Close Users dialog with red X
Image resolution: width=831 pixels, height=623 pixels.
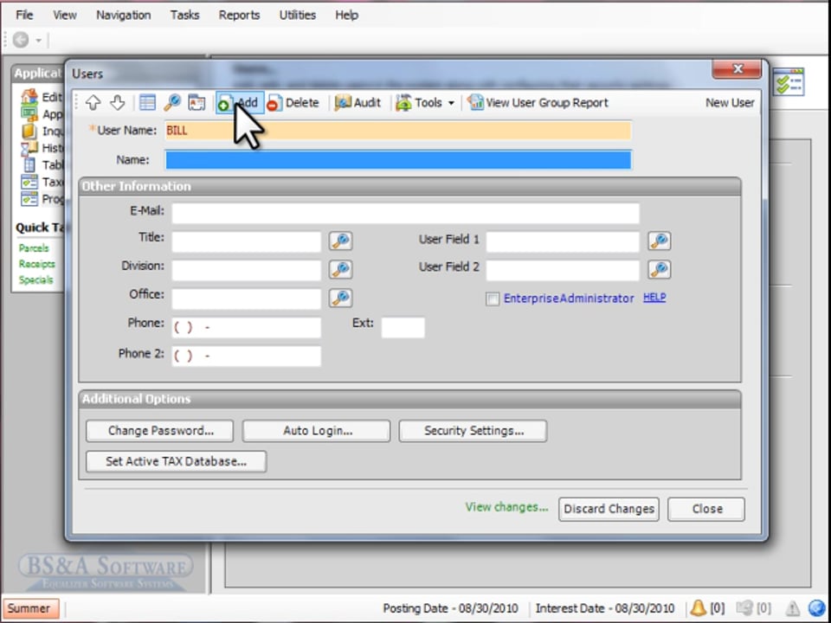[x=738, y=69]
